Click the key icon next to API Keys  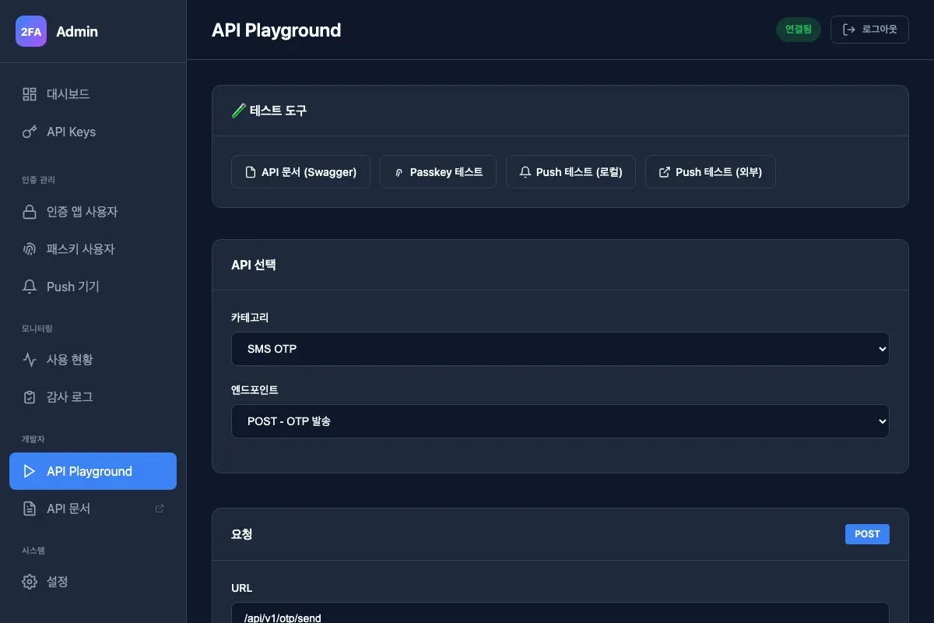pos(30,132)
